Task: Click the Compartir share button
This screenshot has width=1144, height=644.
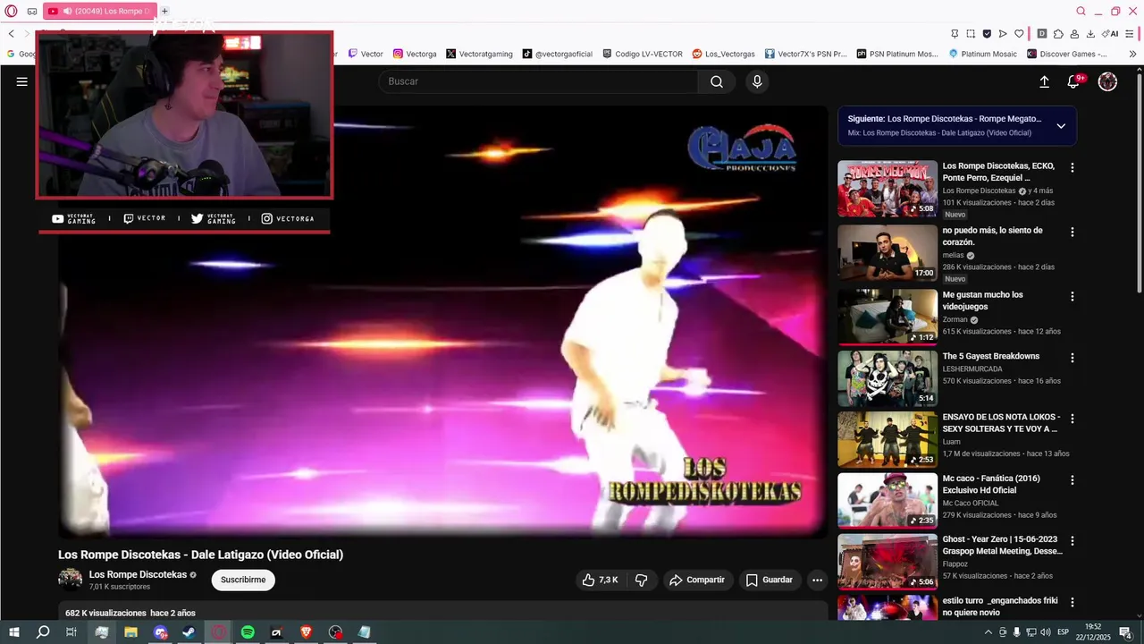Action: [696, 580]
